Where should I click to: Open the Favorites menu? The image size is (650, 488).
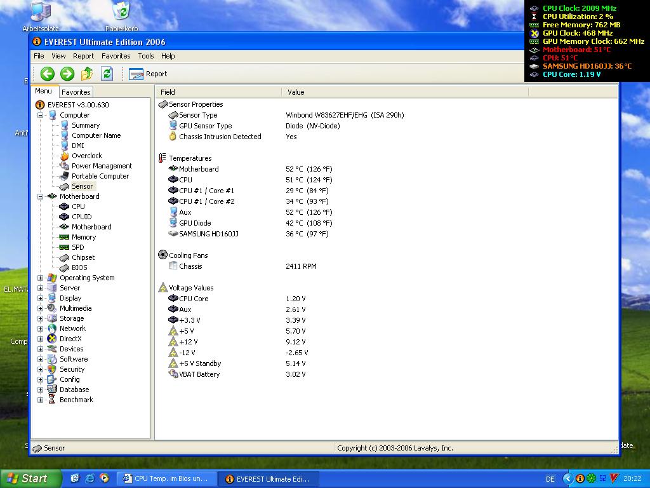[116, 56]
